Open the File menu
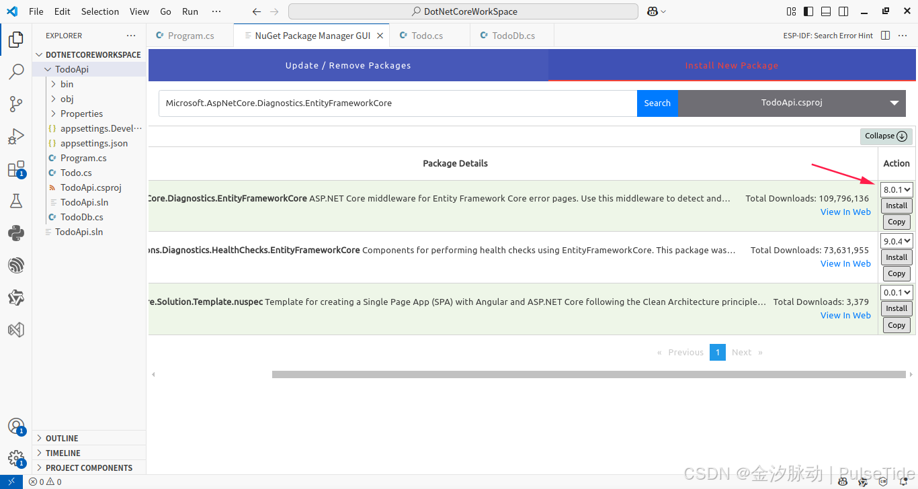 tap(36, 11)
